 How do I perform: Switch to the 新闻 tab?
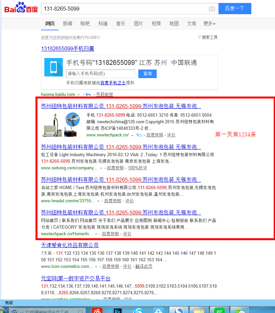67,23
